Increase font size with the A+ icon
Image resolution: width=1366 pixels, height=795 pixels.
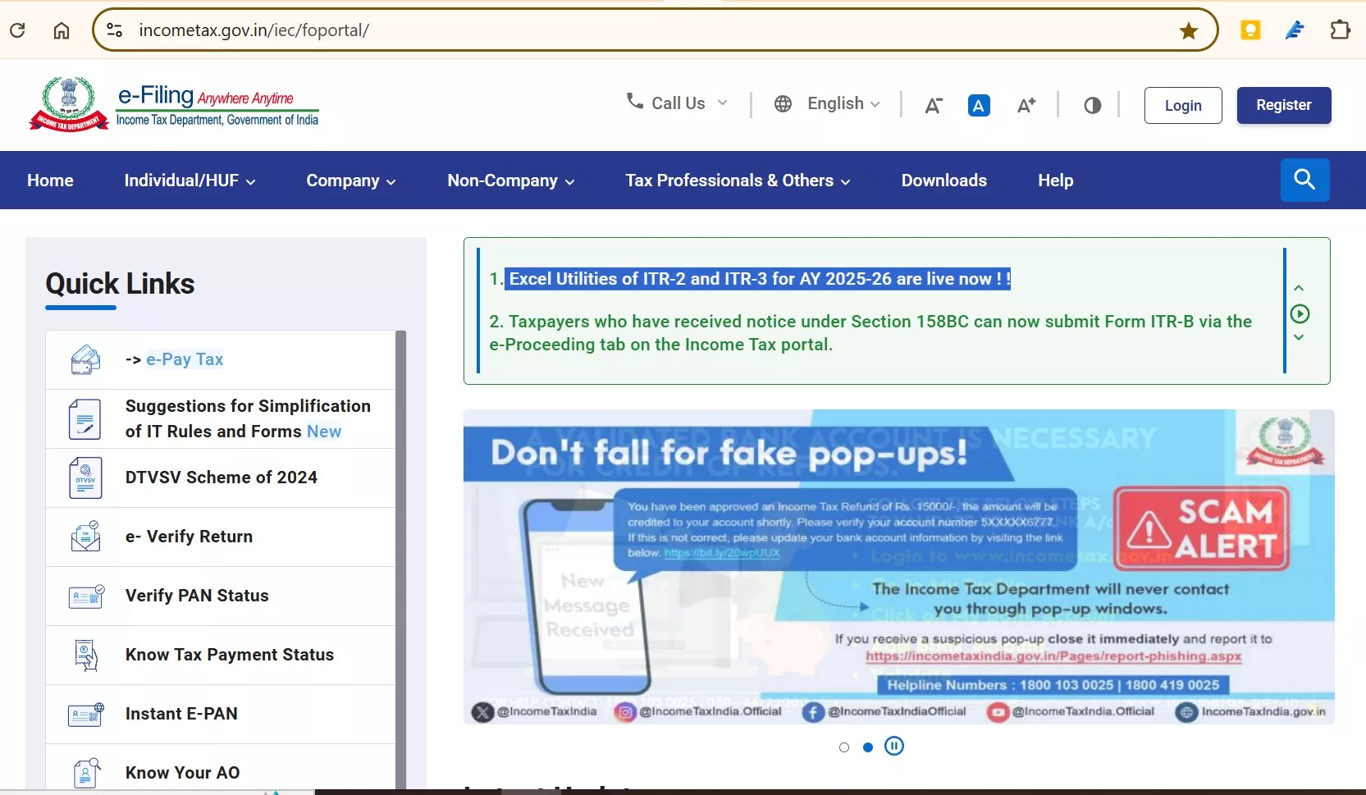click(x=1026, y=106)
